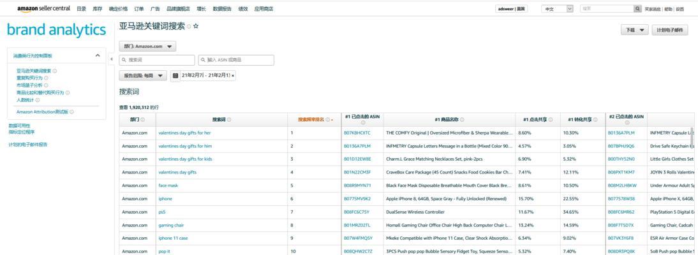Viewport: 698px width, 255px height.
Task: Click info icon under #1 已点击的 ASIN header
Action: 362,123
